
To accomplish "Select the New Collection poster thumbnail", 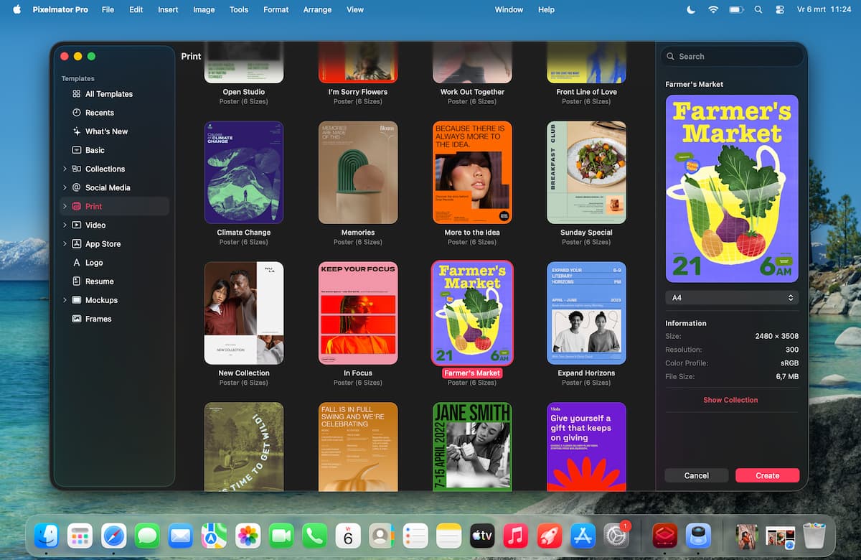I will [x=244, y=313].
